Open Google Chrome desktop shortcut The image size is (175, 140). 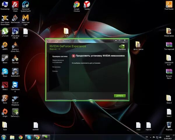pyautogui.click(x=77, y=6)
